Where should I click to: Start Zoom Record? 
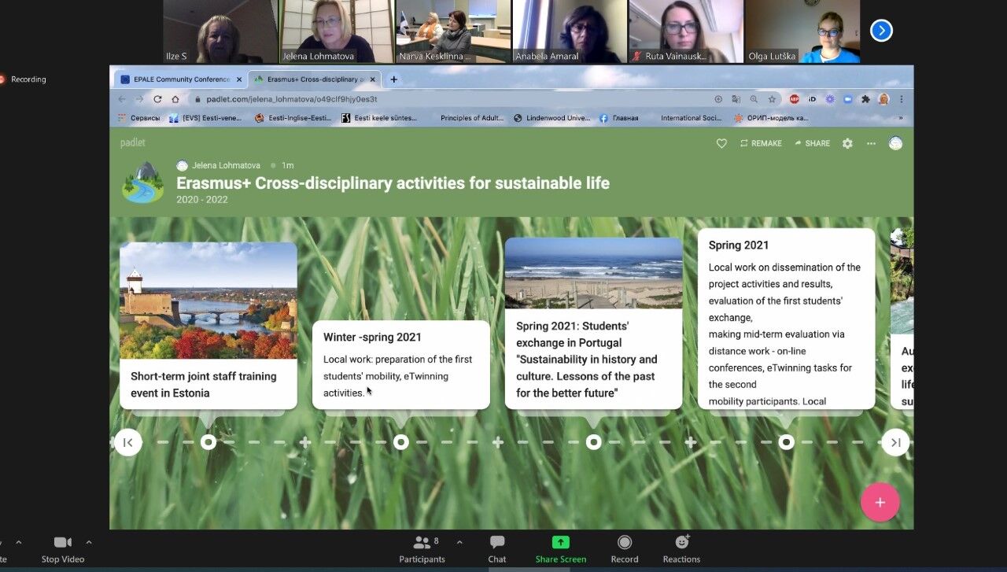click(x=625, y=549)
